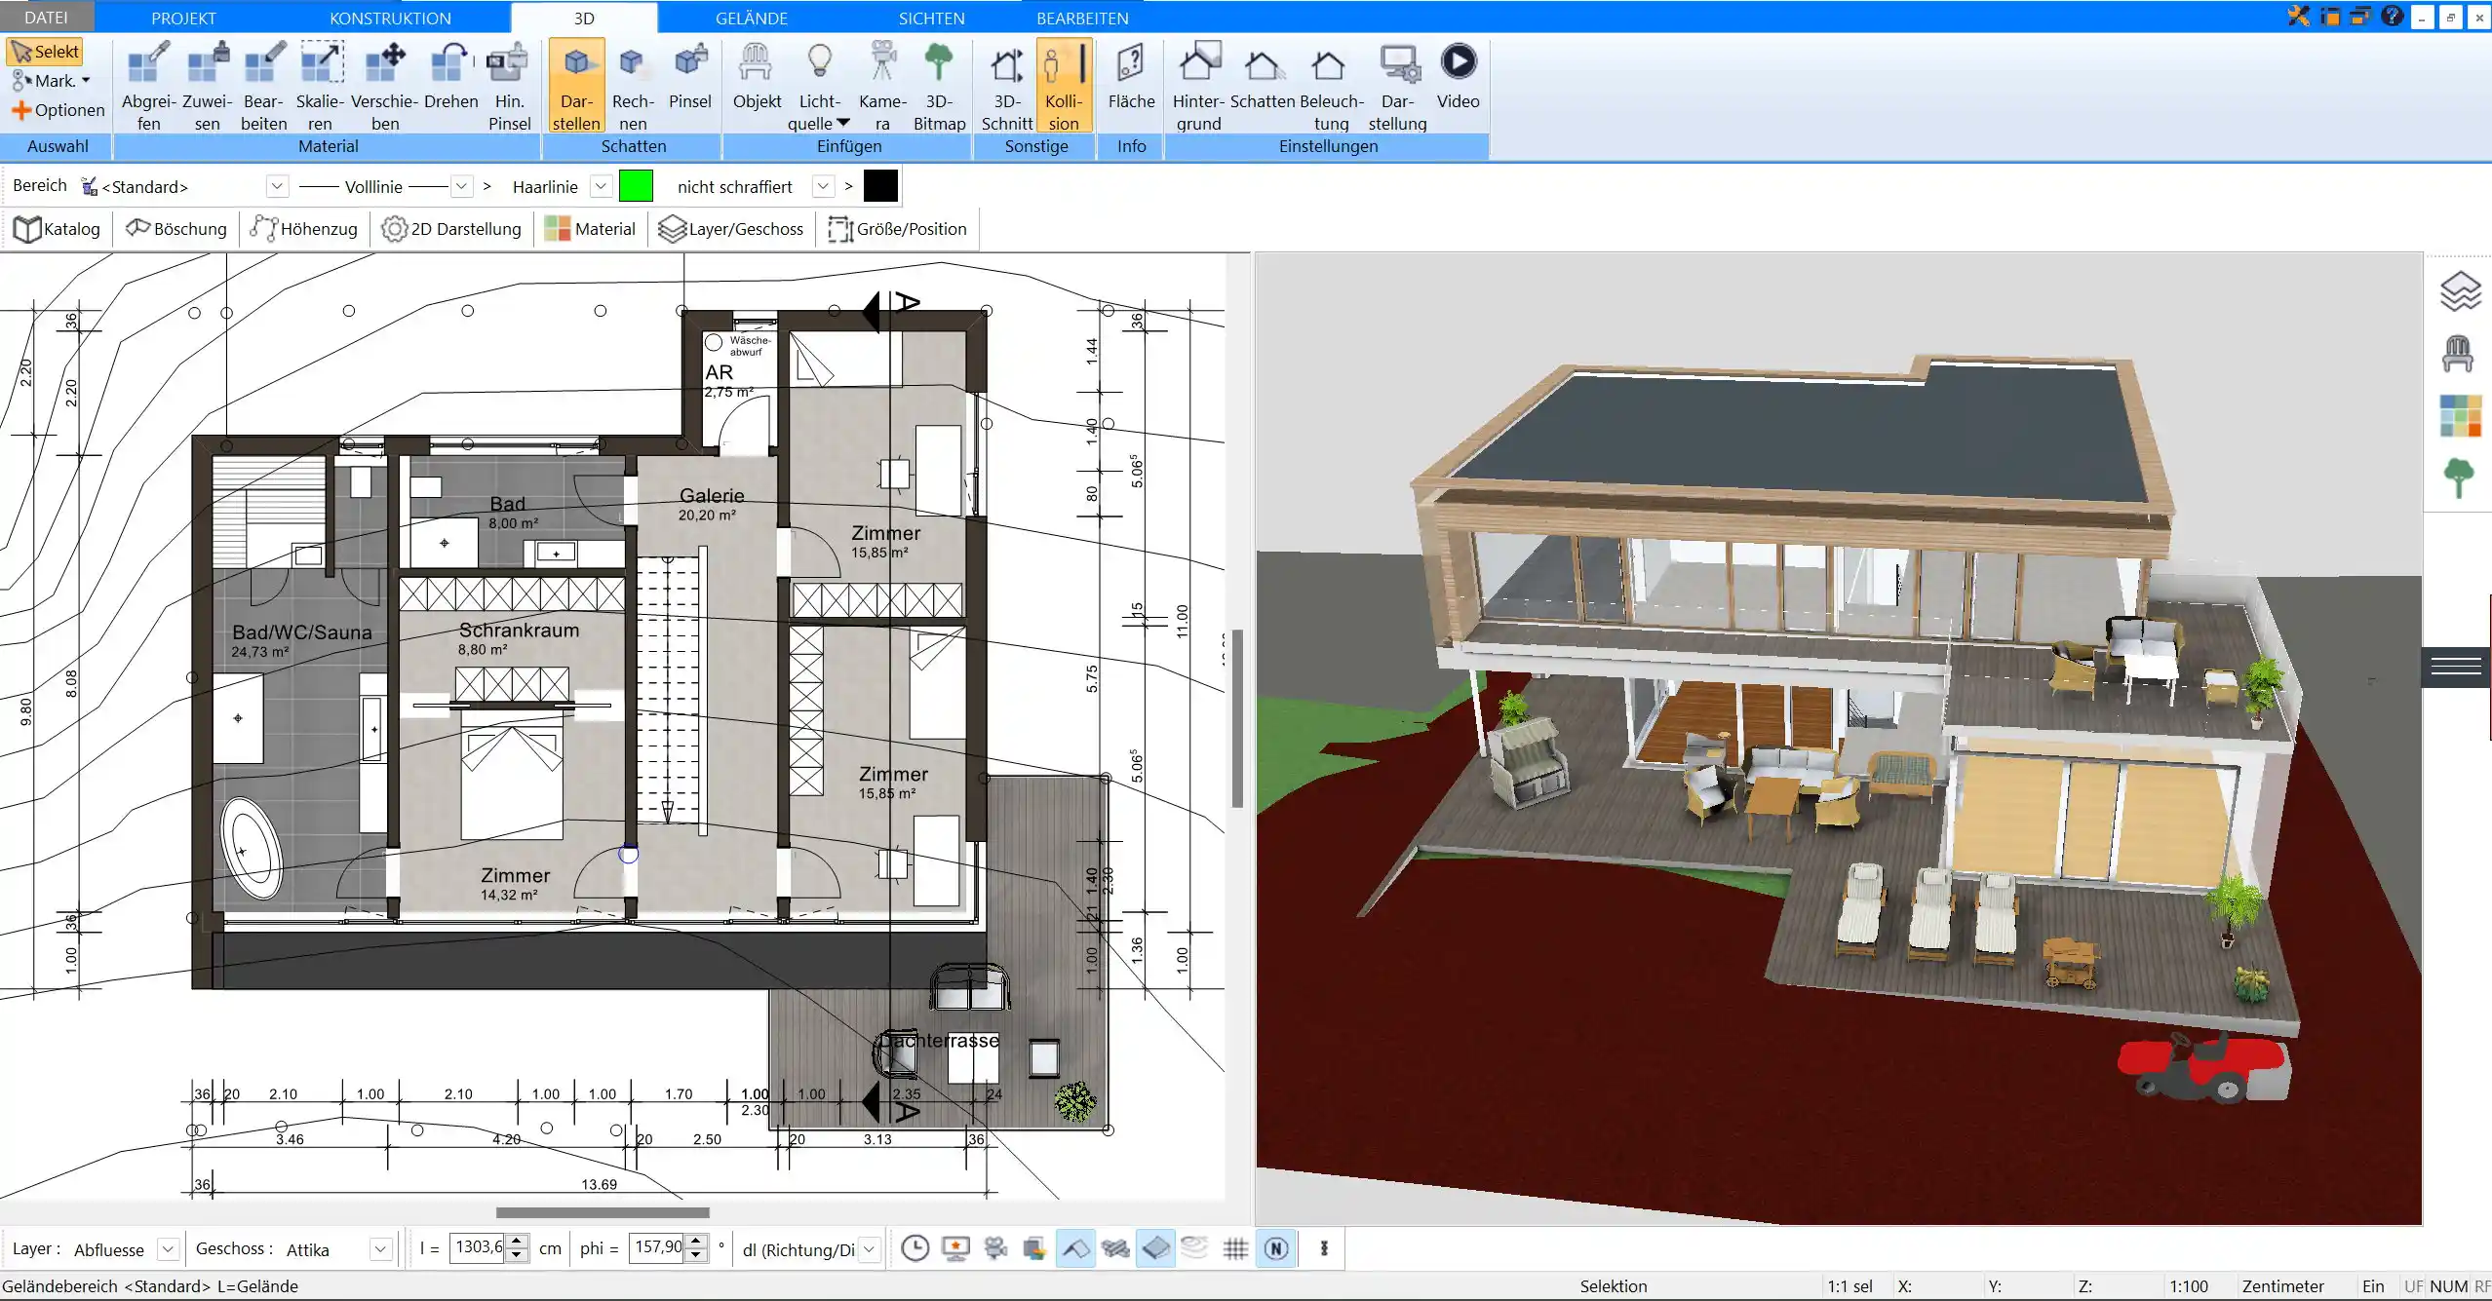Select the Drehen rotate tool
Screen dimensions: 2492x1301
point(451,76)
